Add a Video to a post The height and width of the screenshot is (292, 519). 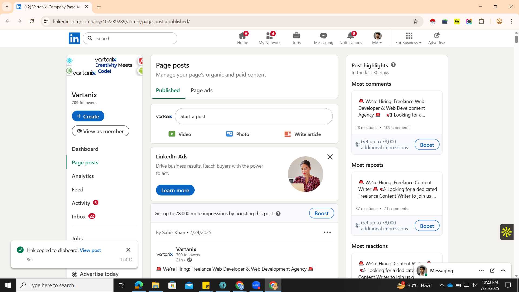coord(180,134)
